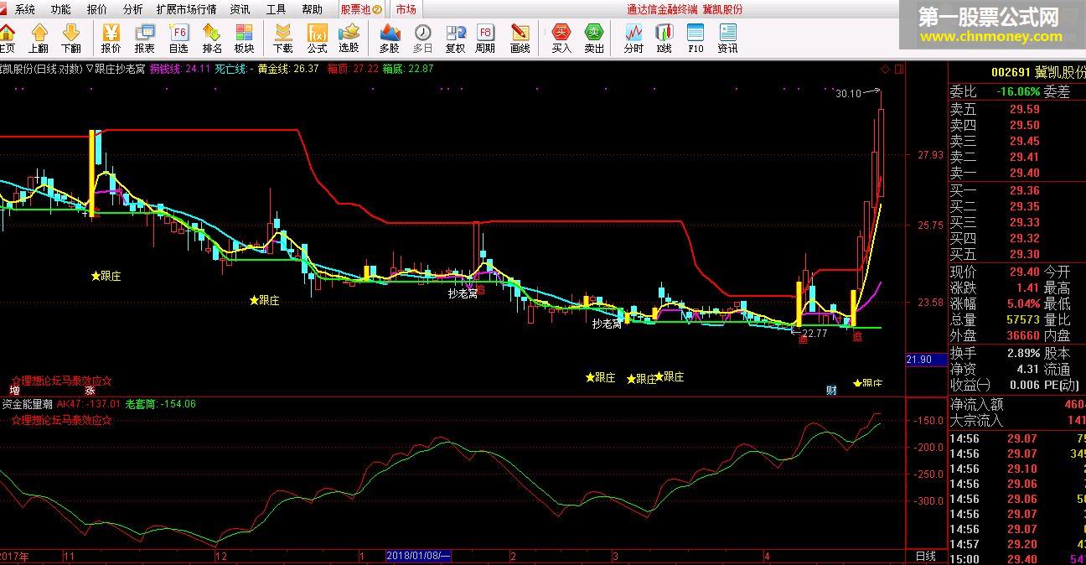Screen dimensions: 1086x565
Task: Switch to 分时 intraday chart icon
Action: [633, 38]
